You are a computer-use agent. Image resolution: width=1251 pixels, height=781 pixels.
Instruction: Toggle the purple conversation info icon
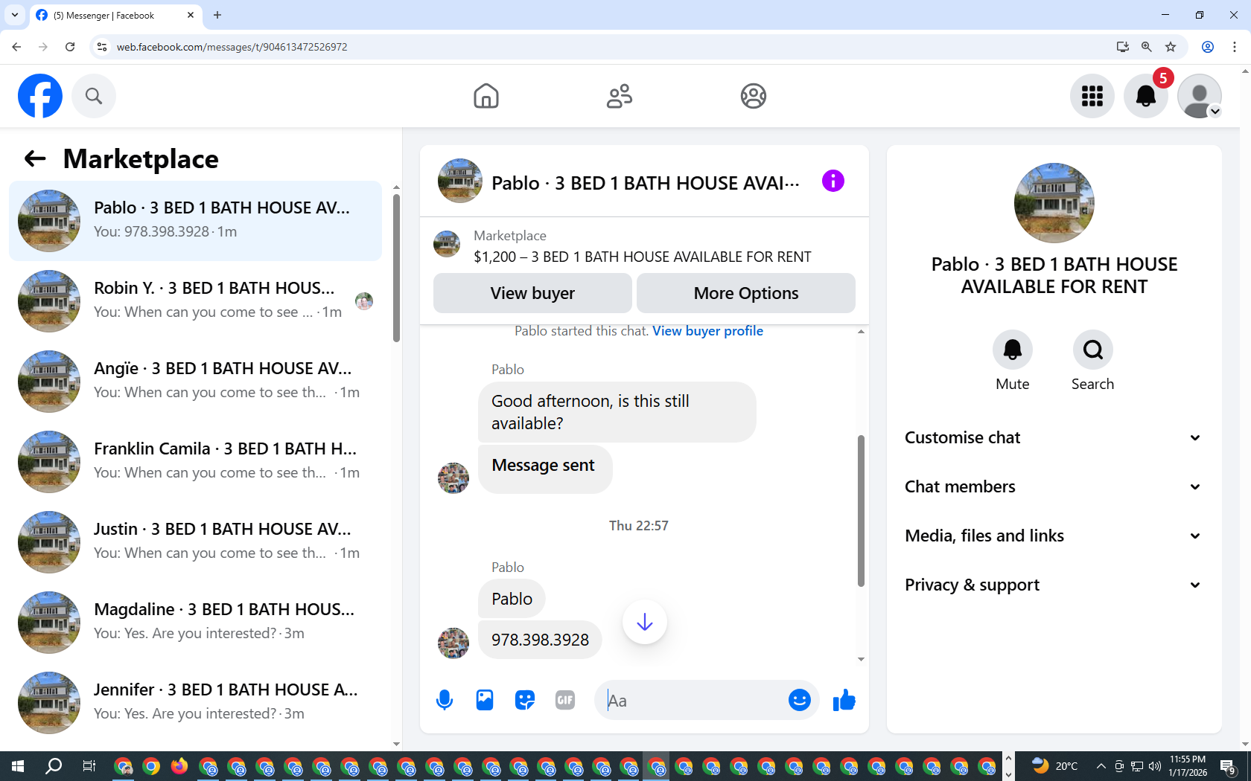click(x=833, y=181)
